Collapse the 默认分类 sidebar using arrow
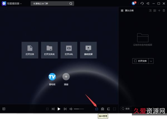The height and width of the screenshot is (119, 167). pyautogui.click(x=122, y=11)
